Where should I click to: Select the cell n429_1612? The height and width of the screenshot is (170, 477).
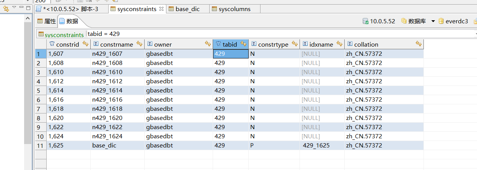click(x=117, y=81)
